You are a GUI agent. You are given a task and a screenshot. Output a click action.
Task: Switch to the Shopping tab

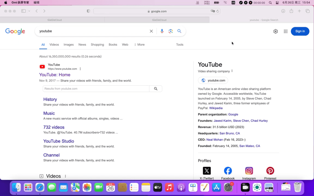[97, 45]
